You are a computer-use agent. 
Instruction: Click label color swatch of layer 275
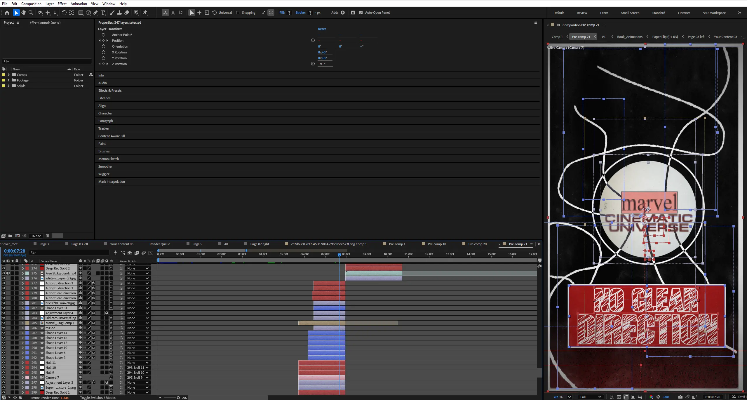point(27,273)
